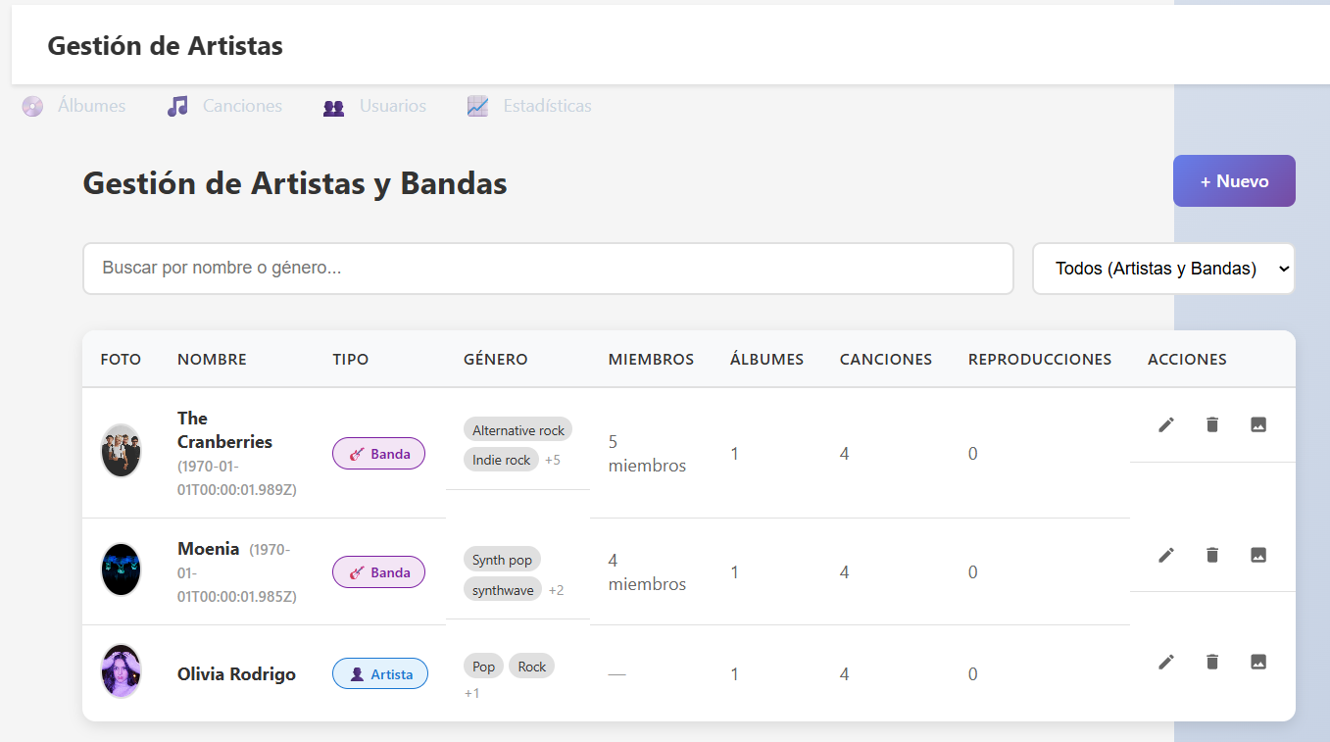The height and width of the screenshot is (742, 1330).
Task: Open the Moenia profile photo
Action: click(122, 569)
